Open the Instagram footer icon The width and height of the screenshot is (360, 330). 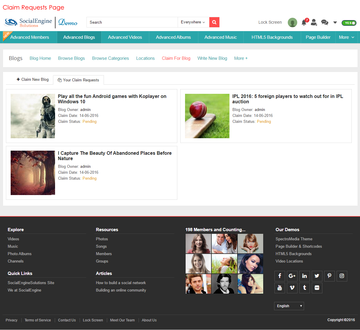click(342, 276)
